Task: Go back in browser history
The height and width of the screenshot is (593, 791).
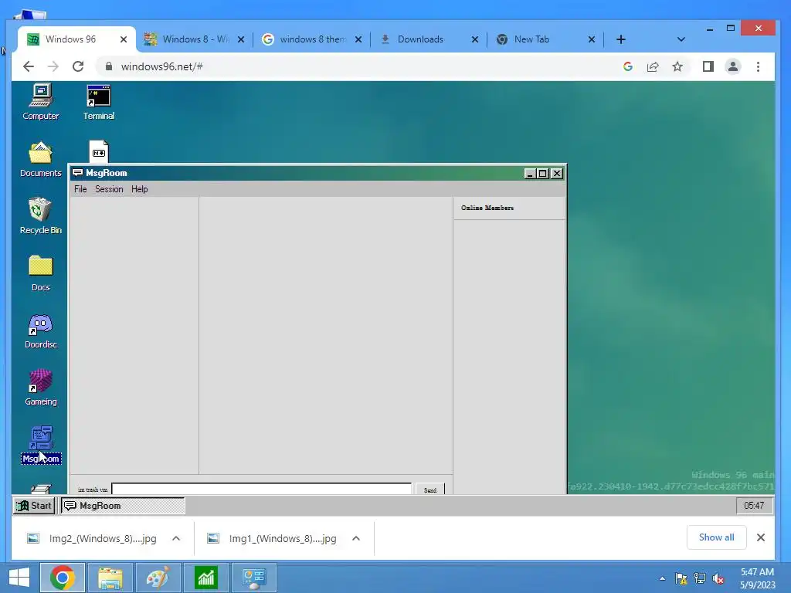Action: point(29,66)
